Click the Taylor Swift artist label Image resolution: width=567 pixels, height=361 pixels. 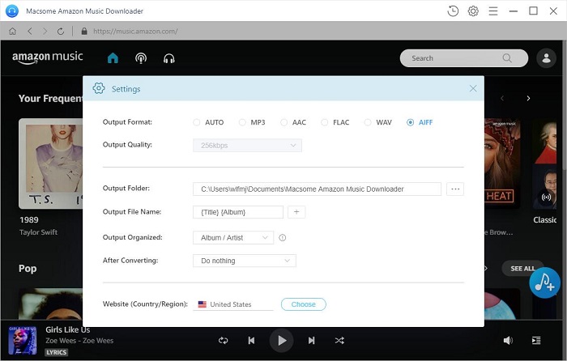38,232
